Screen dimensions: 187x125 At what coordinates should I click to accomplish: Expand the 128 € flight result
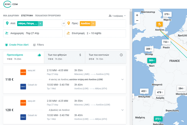(122, 110)
